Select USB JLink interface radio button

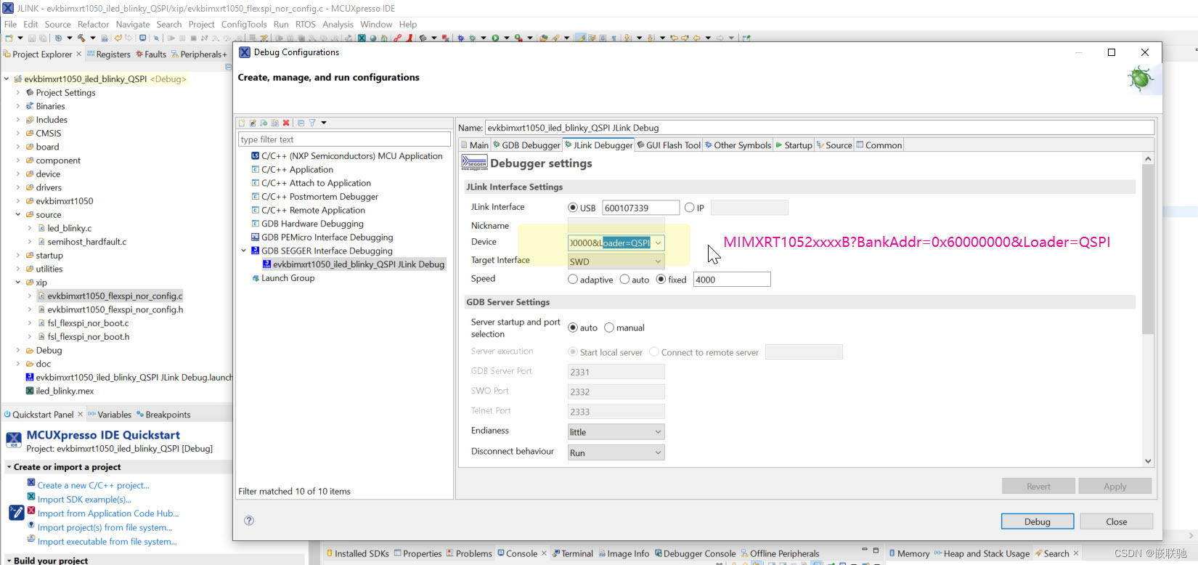(x=573, y=208)
